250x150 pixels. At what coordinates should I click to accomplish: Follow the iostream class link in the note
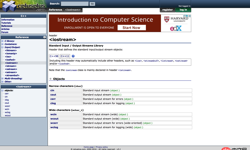[x=71, y=70]
